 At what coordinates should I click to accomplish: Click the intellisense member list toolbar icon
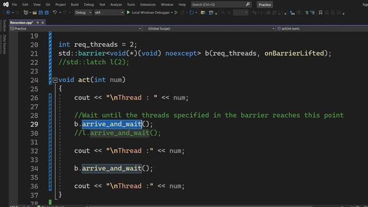tap(293, 13)
